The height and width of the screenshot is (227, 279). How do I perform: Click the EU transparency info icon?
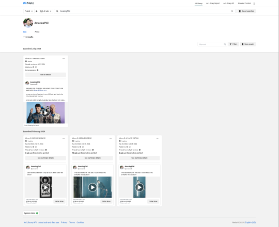(x=38, y=70)
